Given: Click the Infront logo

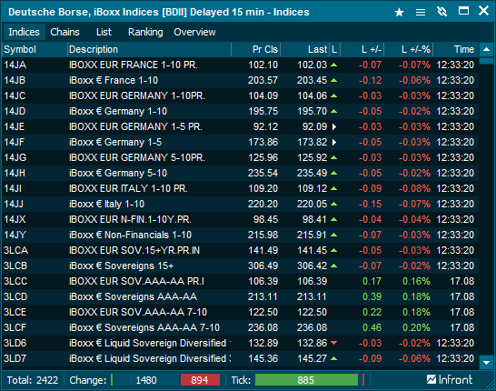Looking at the screenshot, I should [450, 379].
